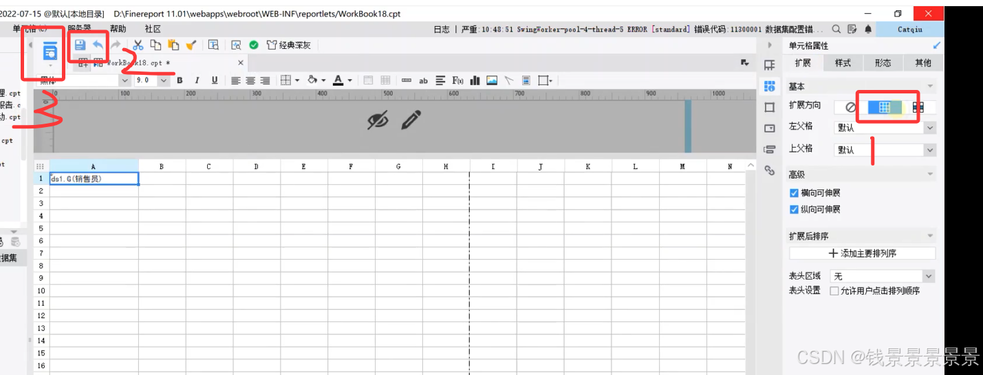Click the Undo arrow icon
Image resolution: width=983 pixels, height=375 pixels.
[x=98, y=45]
